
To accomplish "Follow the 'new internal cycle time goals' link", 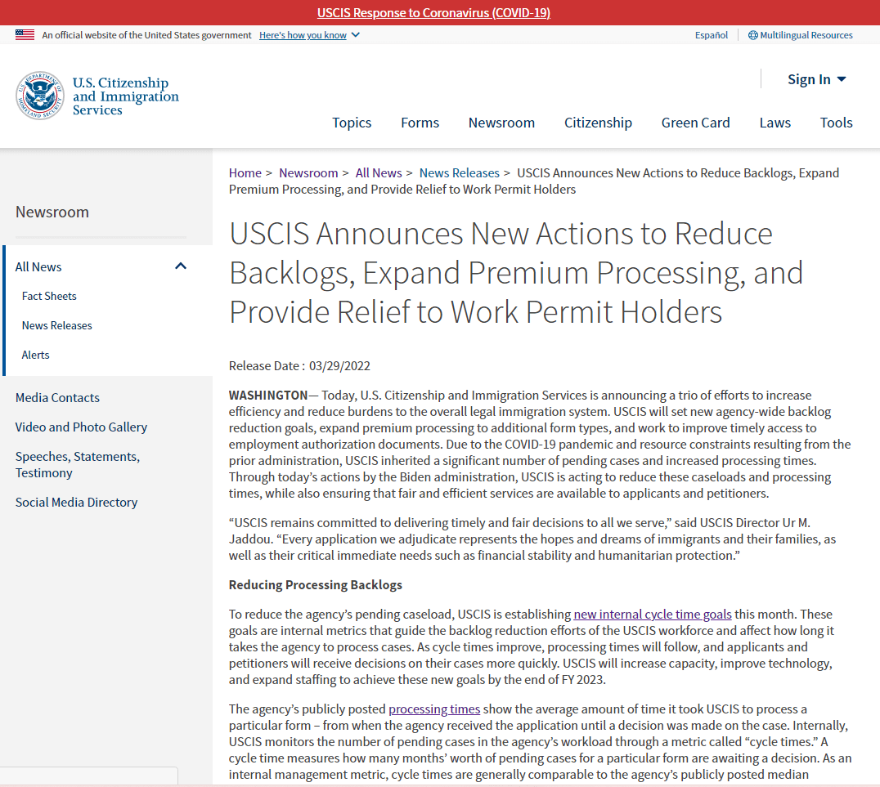I will pyautogui.click(x=652, y=615).
